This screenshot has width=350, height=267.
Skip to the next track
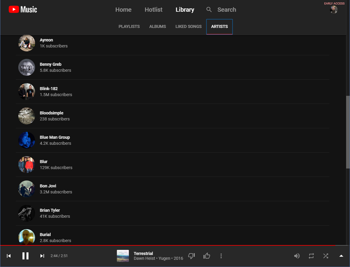(42, 256)
